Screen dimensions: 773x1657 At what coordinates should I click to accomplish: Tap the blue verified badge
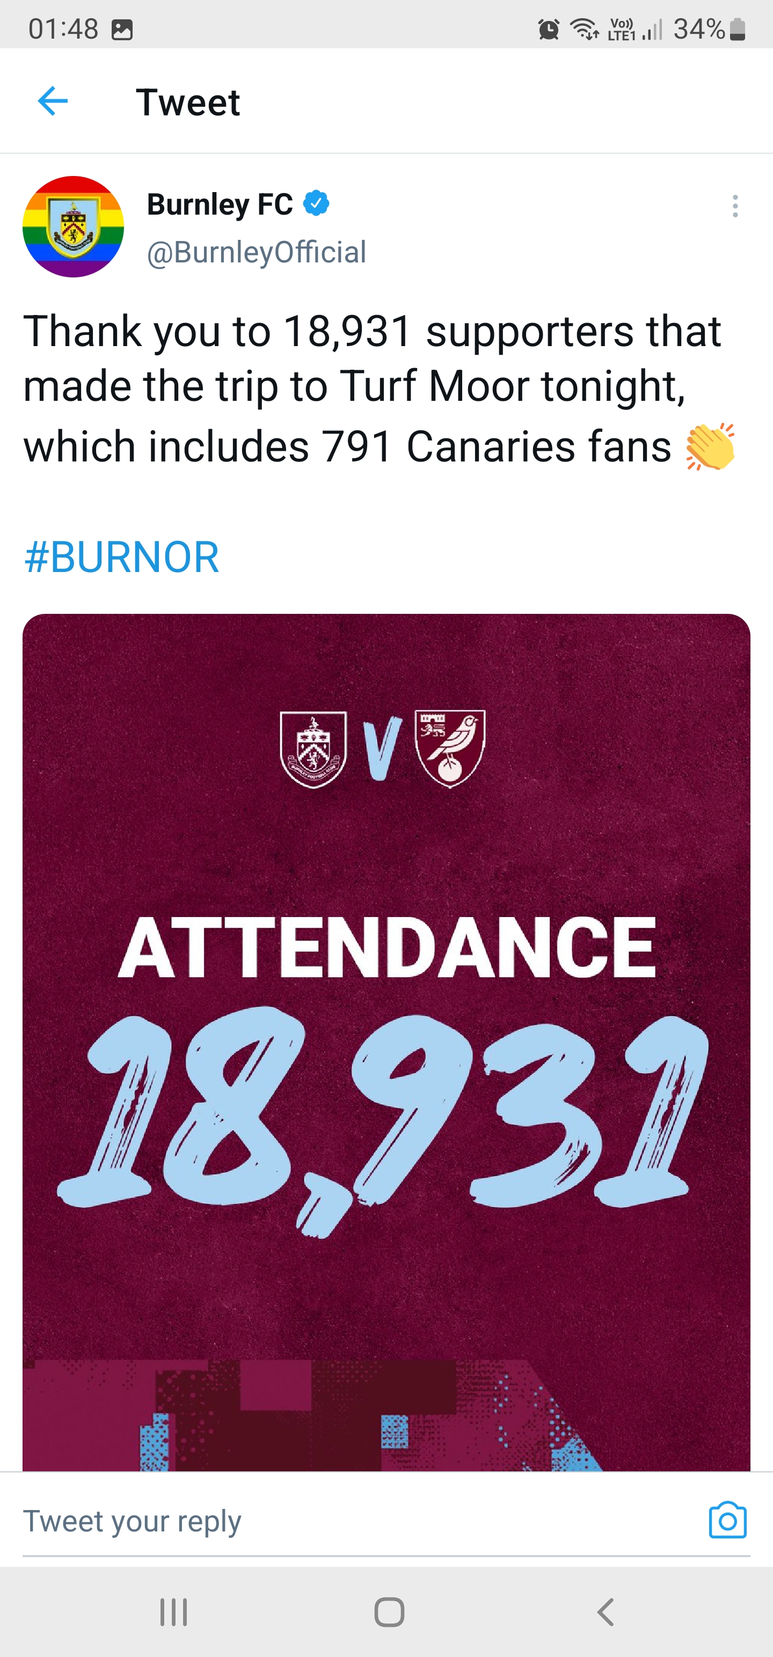click(316, 204)
